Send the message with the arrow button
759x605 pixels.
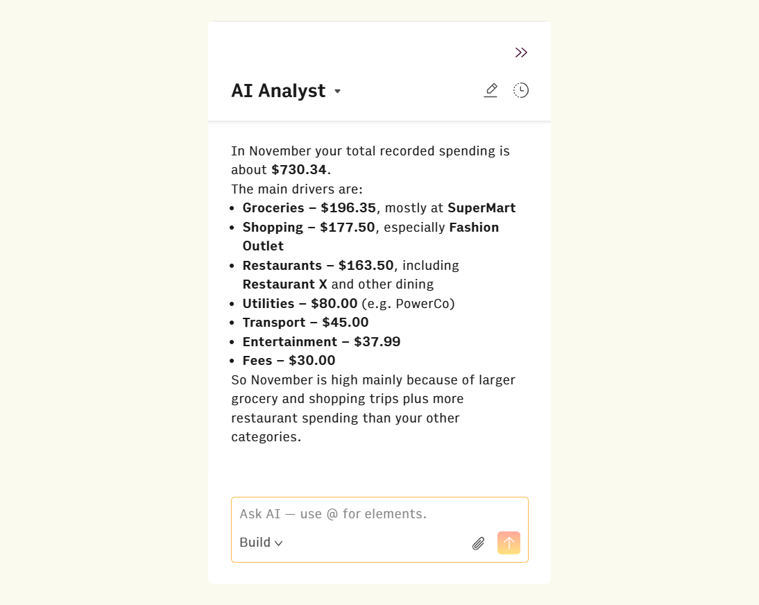[x=509, y=543]
